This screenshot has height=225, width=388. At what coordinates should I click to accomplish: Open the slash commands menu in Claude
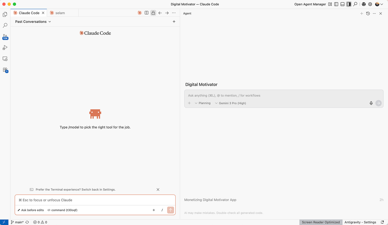click(x=162, y=210)
